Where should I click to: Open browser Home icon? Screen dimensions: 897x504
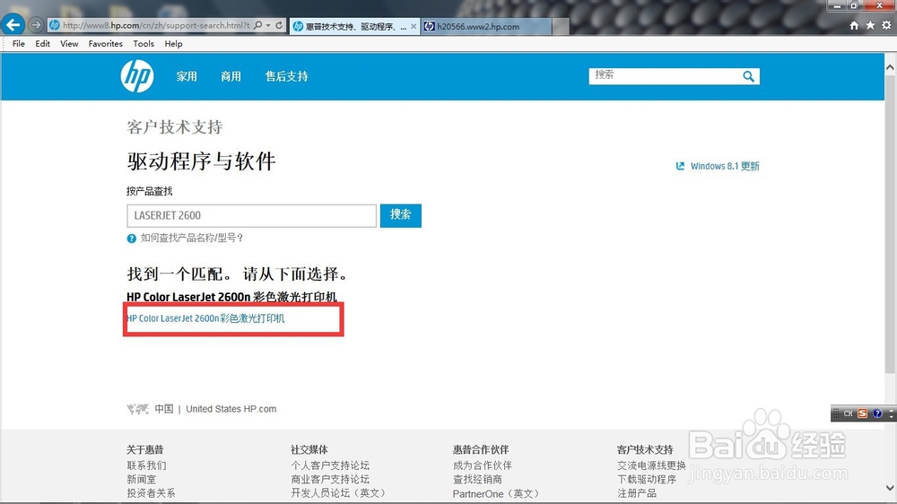pos(854,25)
